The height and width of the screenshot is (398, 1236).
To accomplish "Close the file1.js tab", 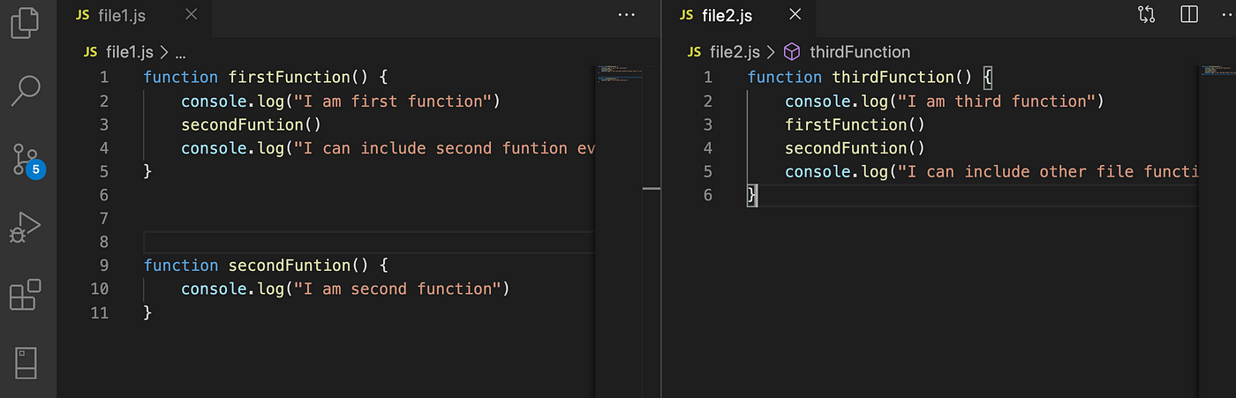I will click(192, 15).
